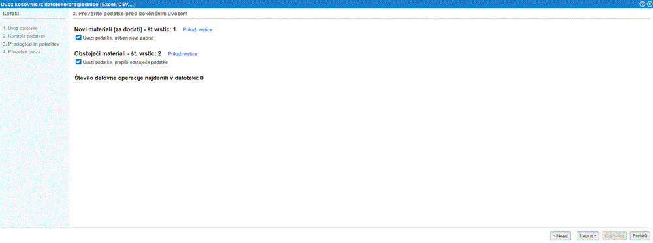Toggle 'Uvozi podatke, ustvari nove zapise' checkbox

pyautogui.click(x=78, y=38)
